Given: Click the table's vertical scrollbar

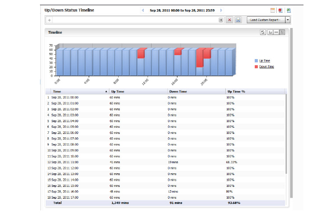Looking at the screenshot, I should click(286, 134).
